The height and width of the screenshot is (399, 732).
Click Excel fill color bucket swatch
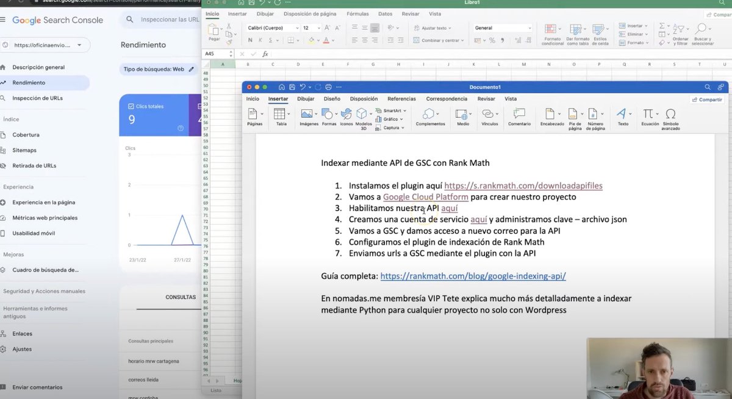(311, 40)
